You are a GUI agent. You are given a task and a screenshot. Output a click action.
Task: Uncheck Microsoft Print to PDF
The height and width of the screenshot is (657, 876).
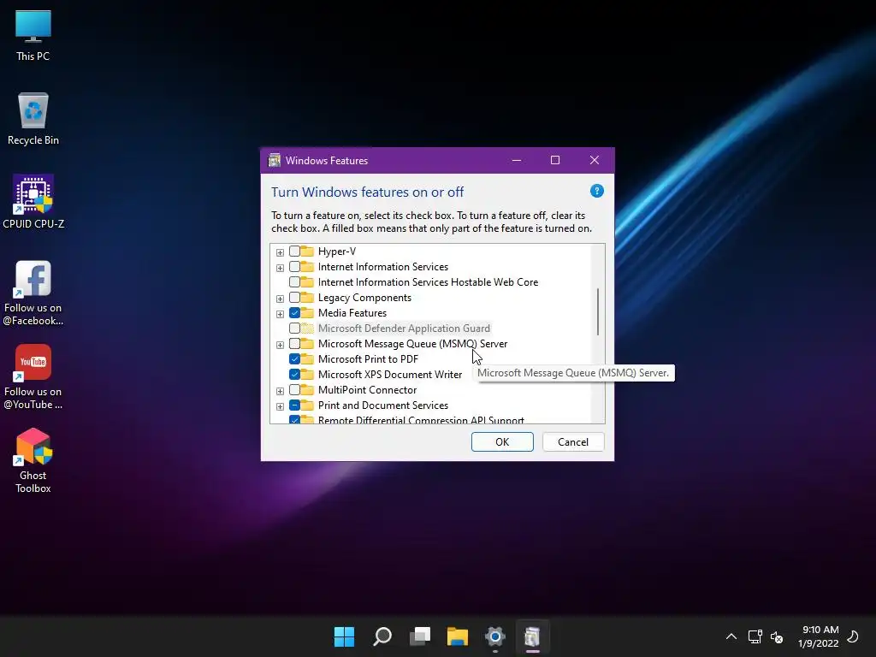[x=294, y=359]
